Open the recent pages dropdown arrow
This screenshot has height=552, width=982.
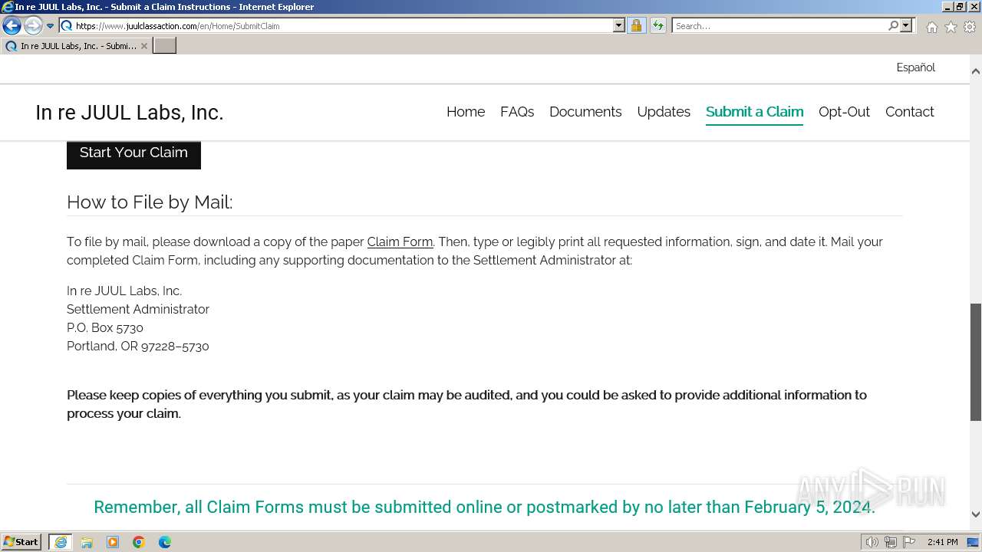[51, 26]
